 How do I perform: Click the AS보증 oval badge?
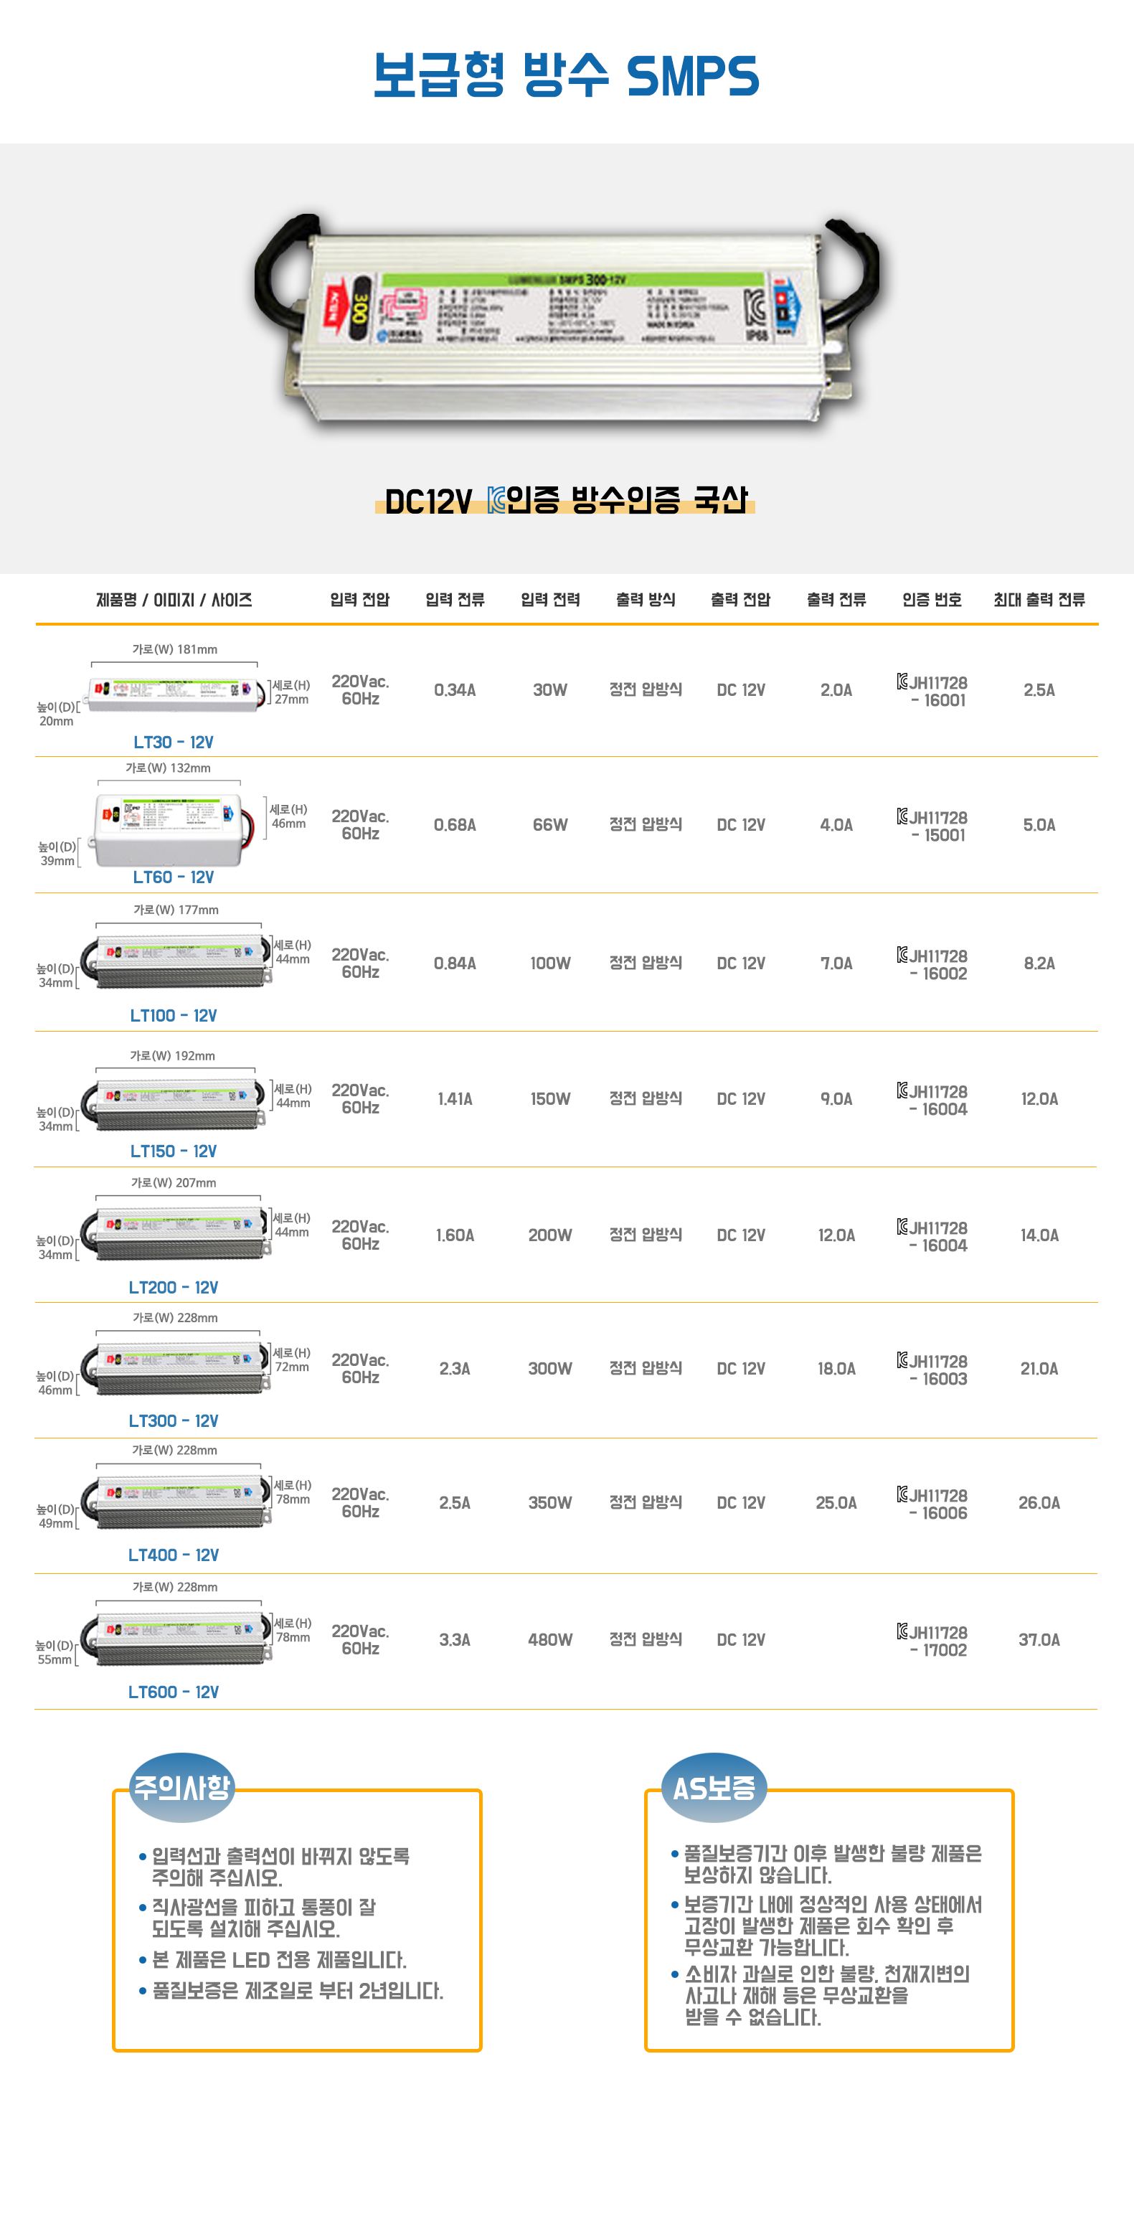(x=714, y=1787)
